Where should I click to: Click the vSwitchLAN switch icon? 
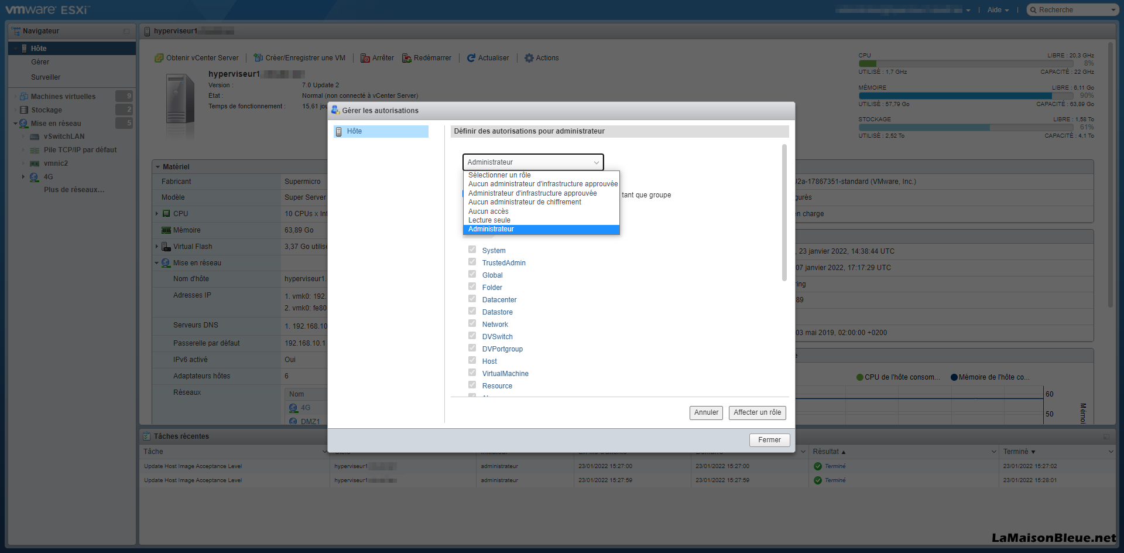pos(35,137)
